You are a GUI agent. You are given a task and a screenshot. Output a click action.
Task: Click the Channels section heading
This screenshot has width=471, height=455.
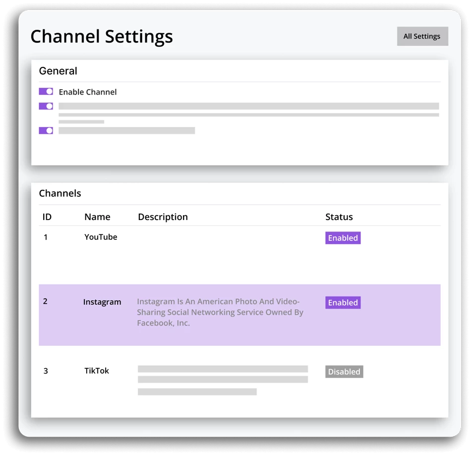coord(60,193)
